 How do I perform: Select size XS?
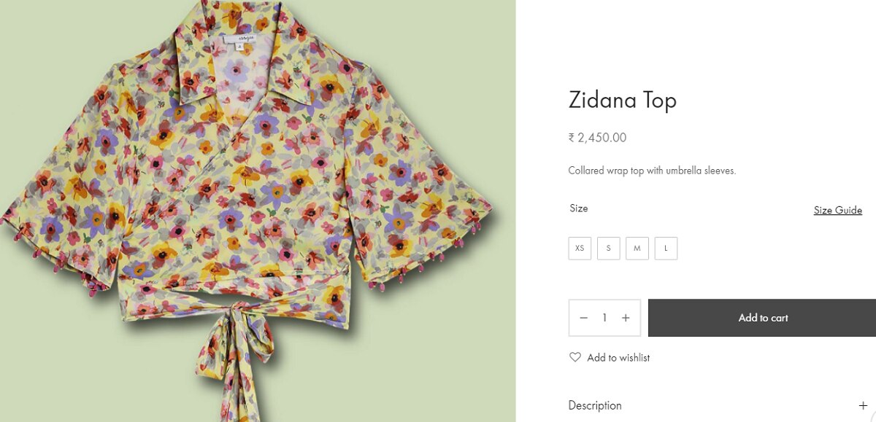tap(580, 249)
